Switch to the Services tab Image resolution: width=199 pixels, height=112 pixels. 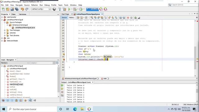(23, 14)
